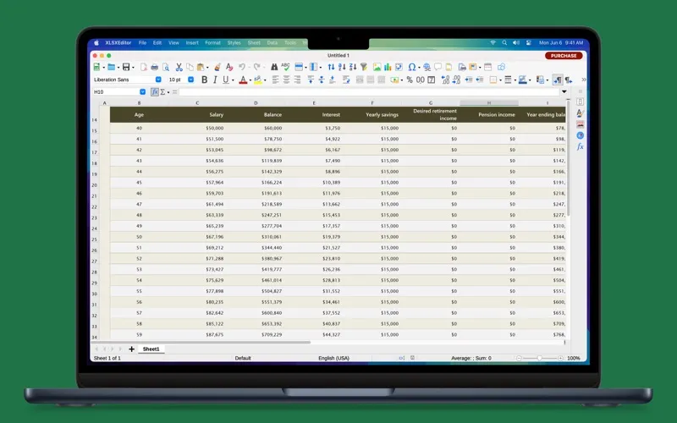The height and width of the screenshot is (423, 677).
Task: Open Spotlight search in macOS menu bar
Action: pyautogui.click(x=504, y=43)
